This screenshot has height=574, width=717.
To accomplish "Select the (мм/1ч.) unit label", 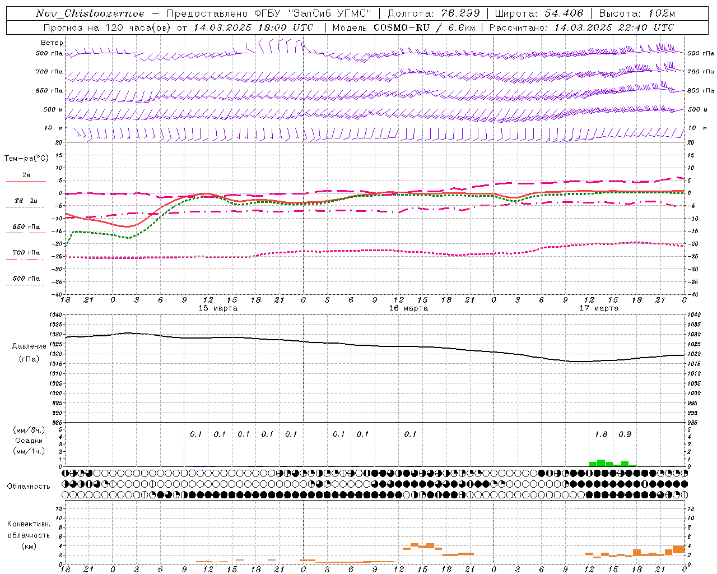I will [29, 451].
